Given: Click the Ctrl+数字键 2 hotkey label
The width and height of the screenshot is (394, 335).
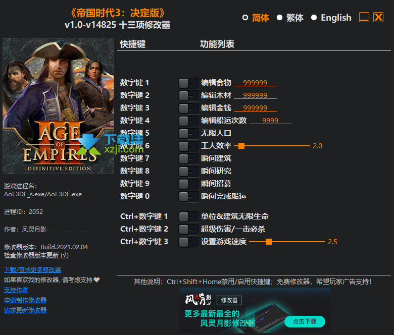Looking at the screenshot, I should [144, 229].
